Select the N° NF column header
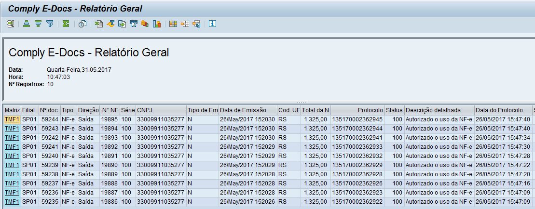This screenshot has width=535, height=209. 110,110
